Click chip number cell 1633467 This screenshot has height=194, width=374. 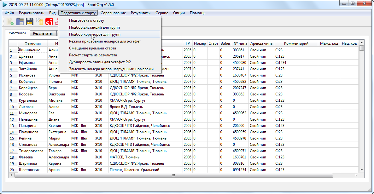(240, 75)
